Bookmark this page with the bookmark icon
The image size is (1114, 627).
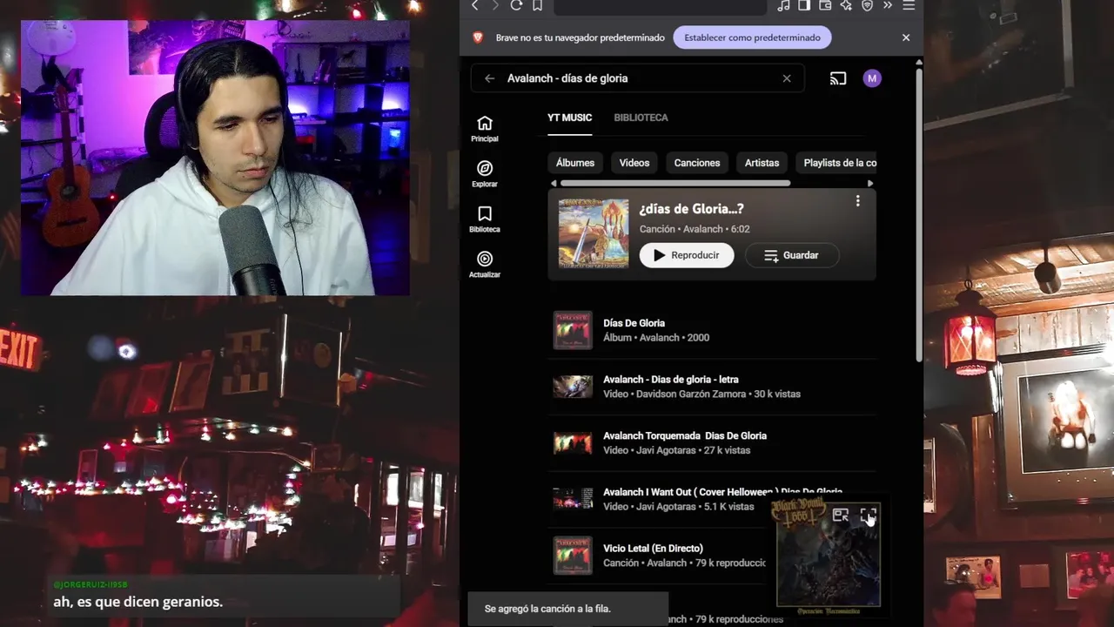point(537,5)
